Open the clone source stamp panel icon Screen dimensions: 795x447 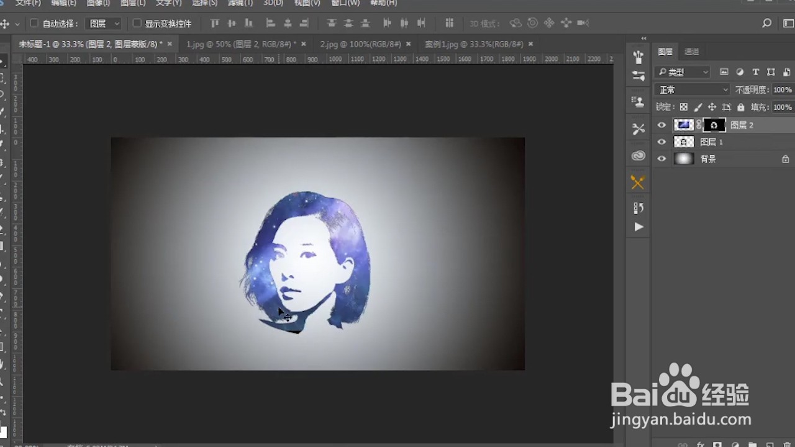638,102
